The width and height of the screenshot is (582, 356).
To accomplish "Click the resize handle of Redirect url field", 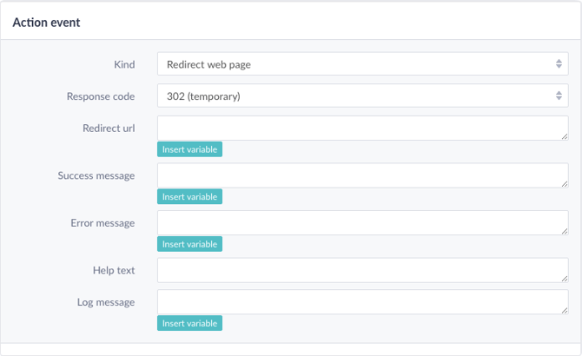I will (x=564, y=136).
